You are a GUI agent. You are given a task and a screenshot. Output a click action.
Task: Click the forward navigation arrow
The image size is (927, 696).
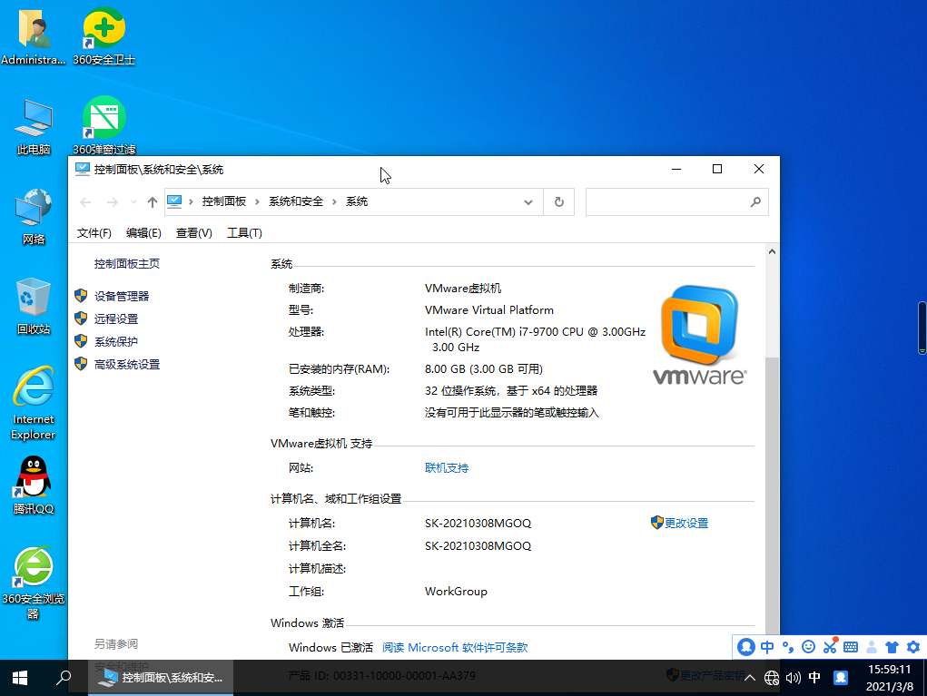click(x=112, y=202)
